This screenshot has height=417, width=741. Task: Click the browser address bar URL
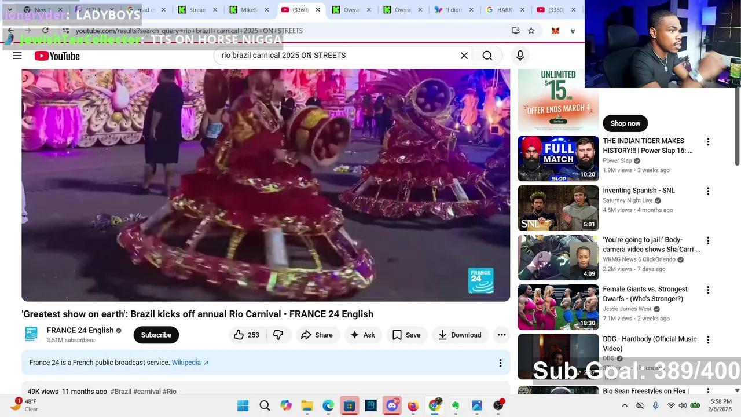pyautogui.click(x=189, y=31)
